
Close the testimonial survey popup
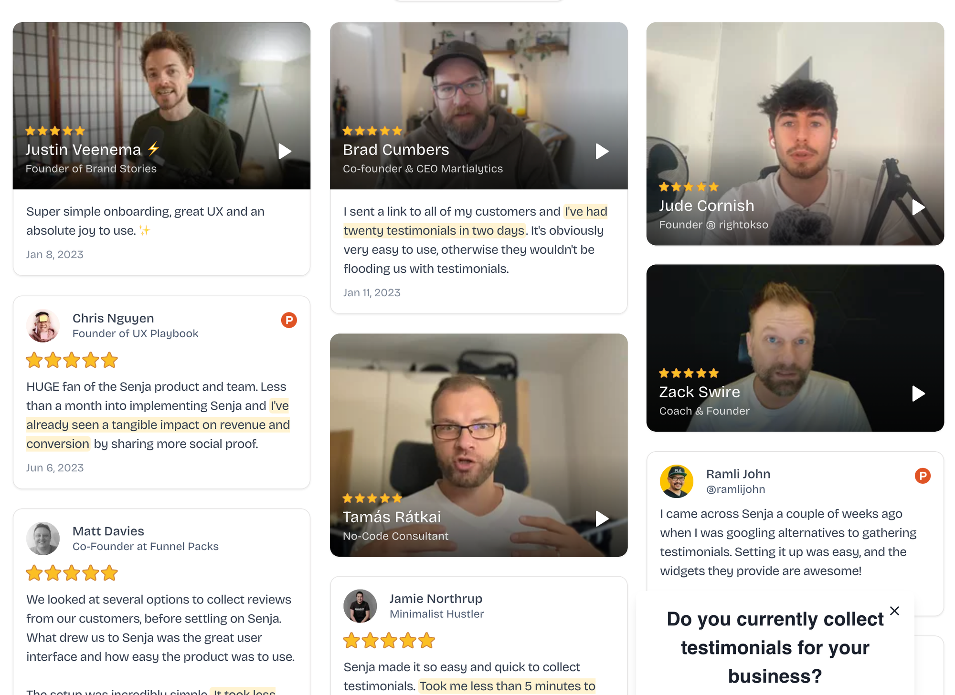(894, 611)
